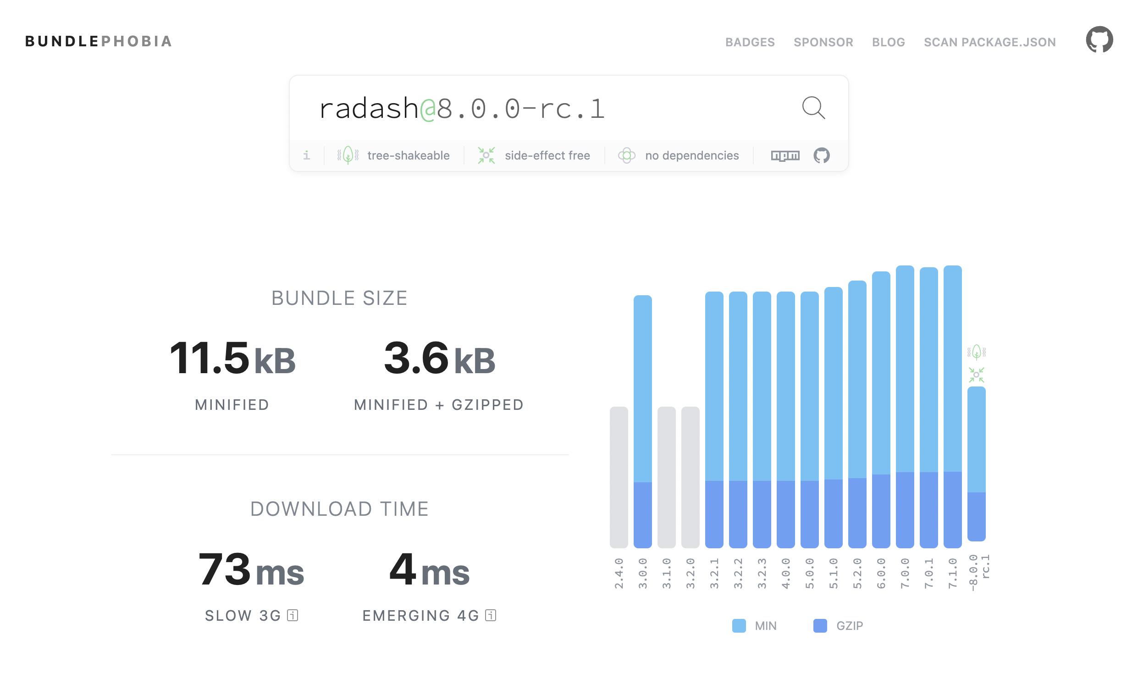Image resolution: width=1138 pixels, height=695 pixels.
Task: Open the npm package link icon
Action: point(784,155)
